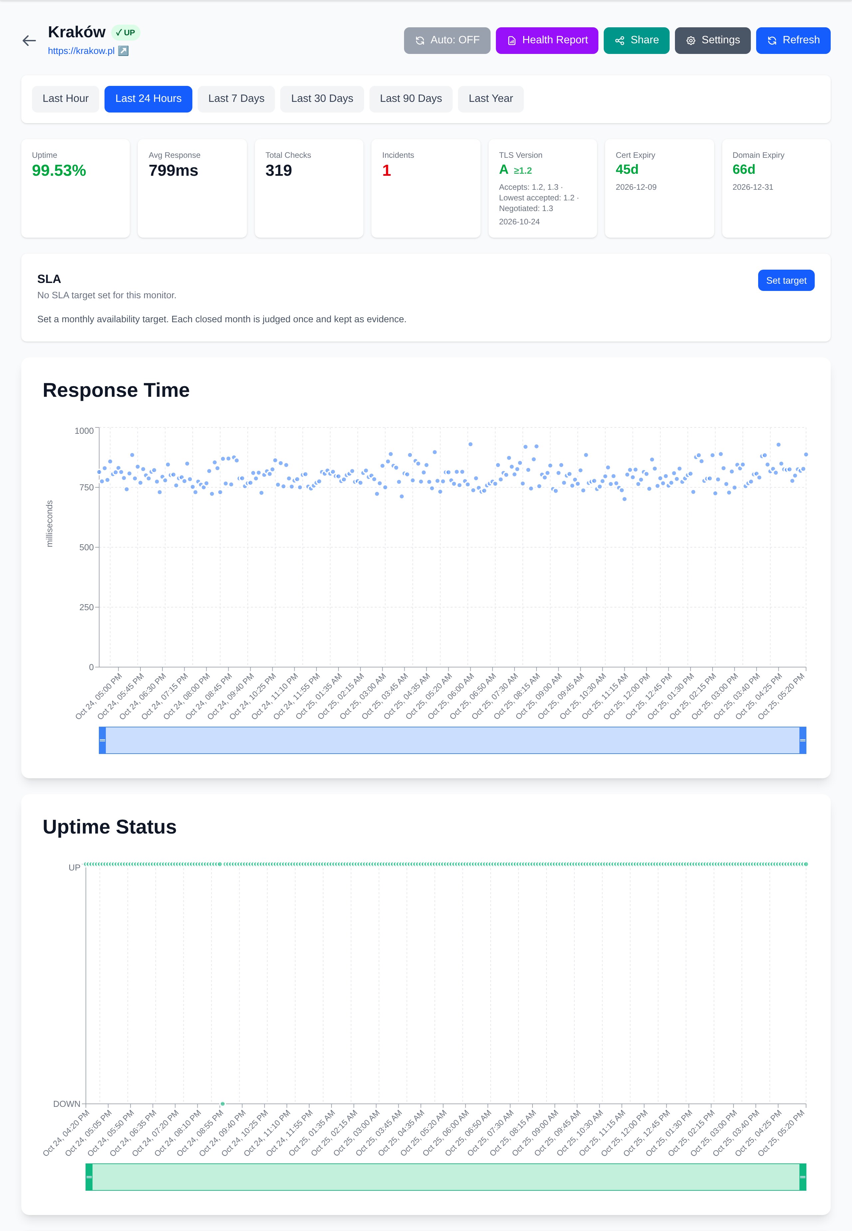The width and height of the screenshot is (852, 1231).
Task: Refresh the monitor data
Action: coord(793,41)
